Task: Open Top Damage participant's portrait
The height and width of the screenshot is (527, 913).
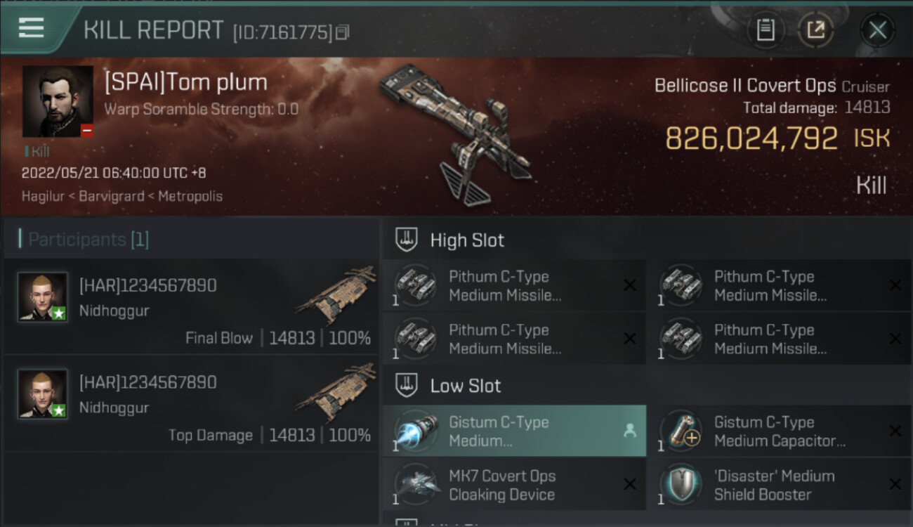Action: pos(43,393)
